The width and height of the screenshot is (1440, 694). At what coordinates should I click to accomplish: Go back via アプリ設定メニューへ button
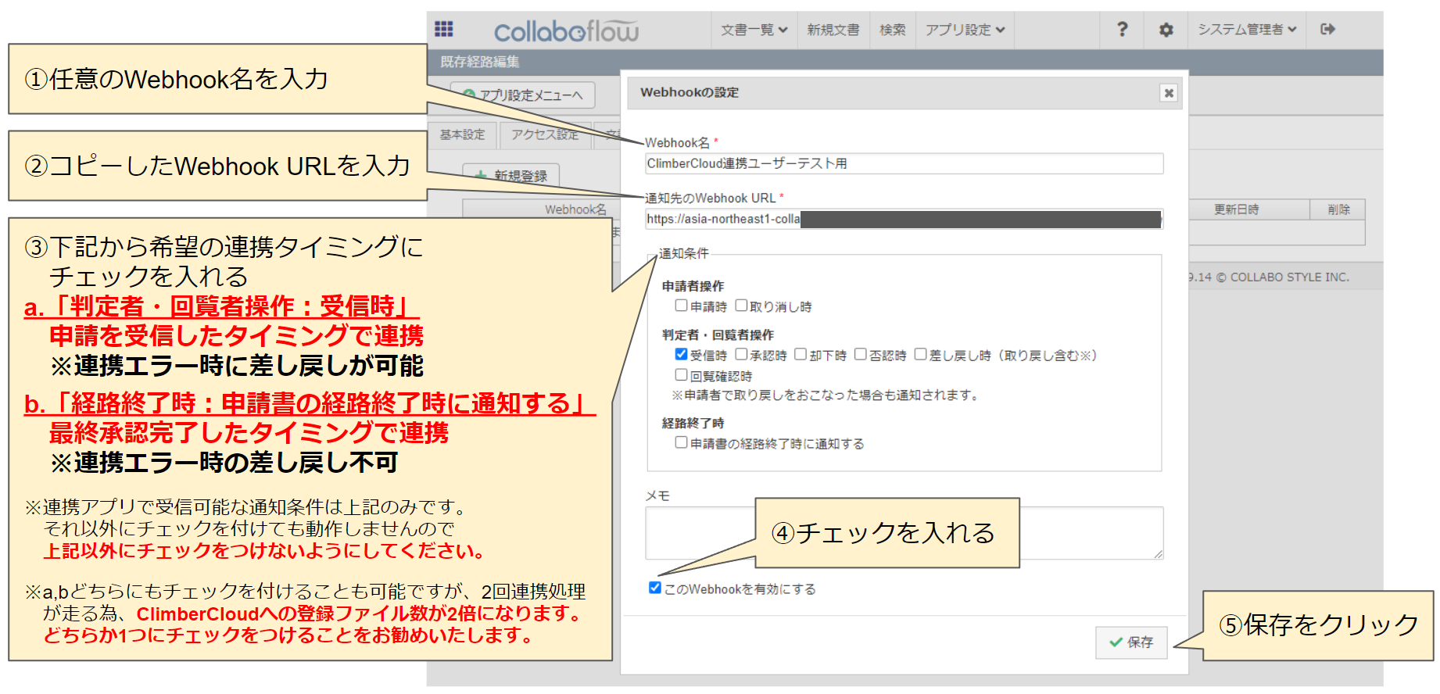[x=522, y=95]
